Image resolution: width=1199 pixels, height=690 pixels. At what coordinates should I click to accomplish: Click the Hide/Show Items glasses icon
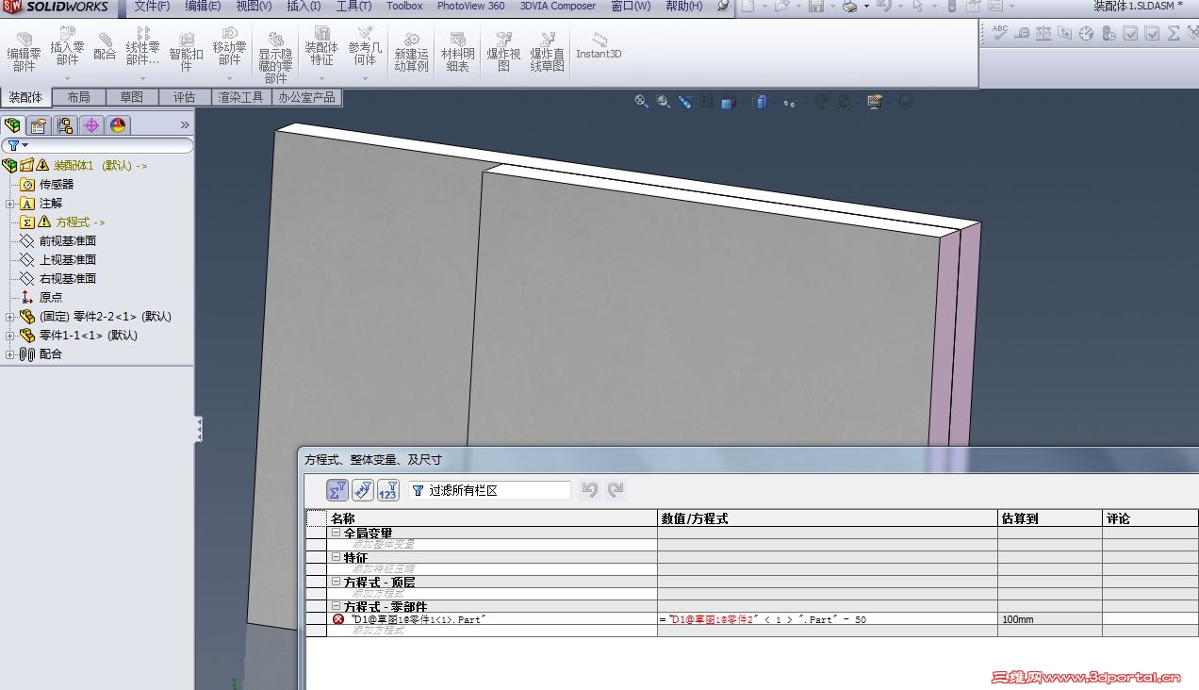[x=789, y=102]
